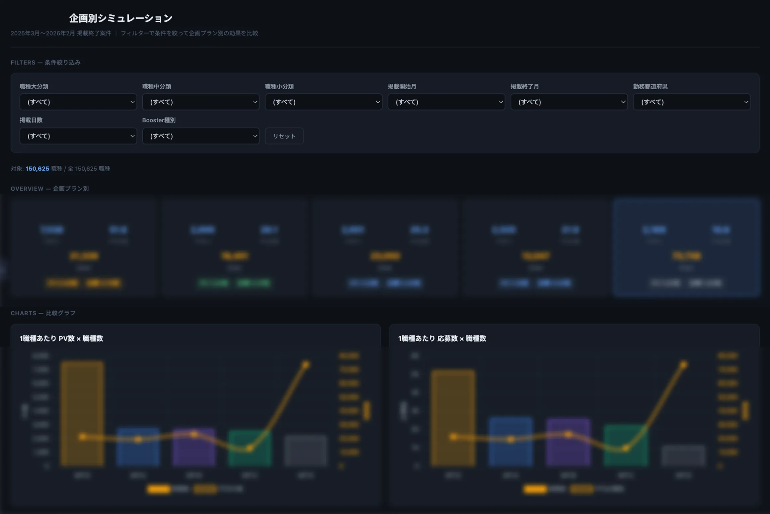
Task: Click the gray bar in the PV数 chart
Action: [x=305, y=451]
